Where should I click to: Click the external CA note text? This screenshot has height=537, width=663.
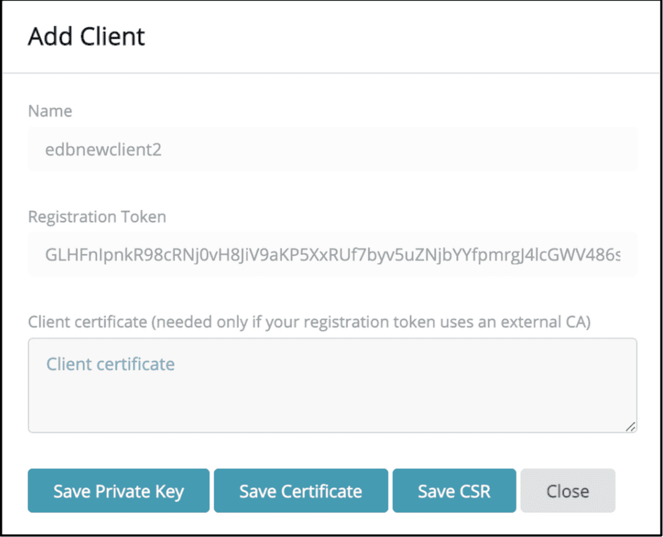(430, 322)
